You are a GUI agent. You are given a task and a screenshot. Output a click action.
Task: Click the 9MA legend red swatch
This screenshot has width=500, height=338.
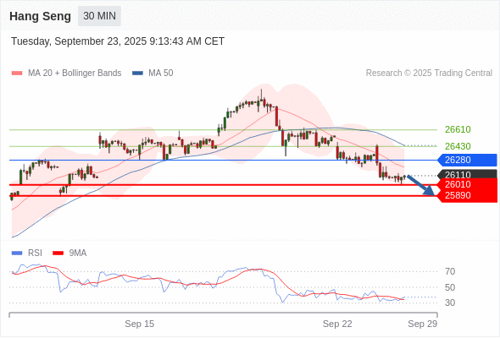pyautogui.click(x=58, y=253)
